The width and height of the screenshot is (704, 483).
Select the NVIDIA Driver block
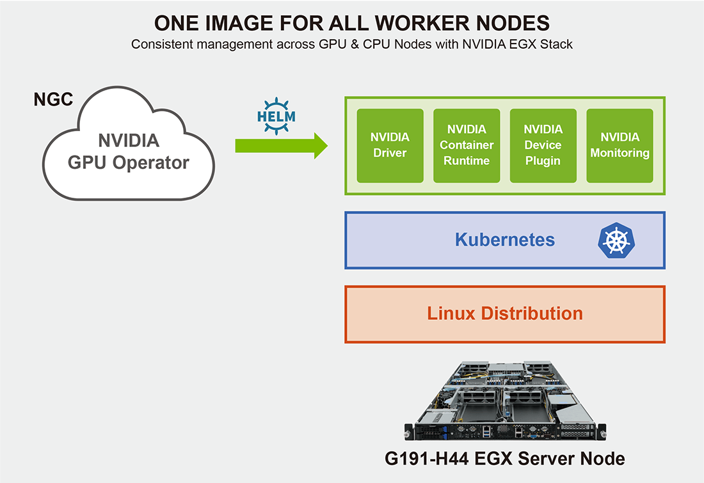pos(390,145)
